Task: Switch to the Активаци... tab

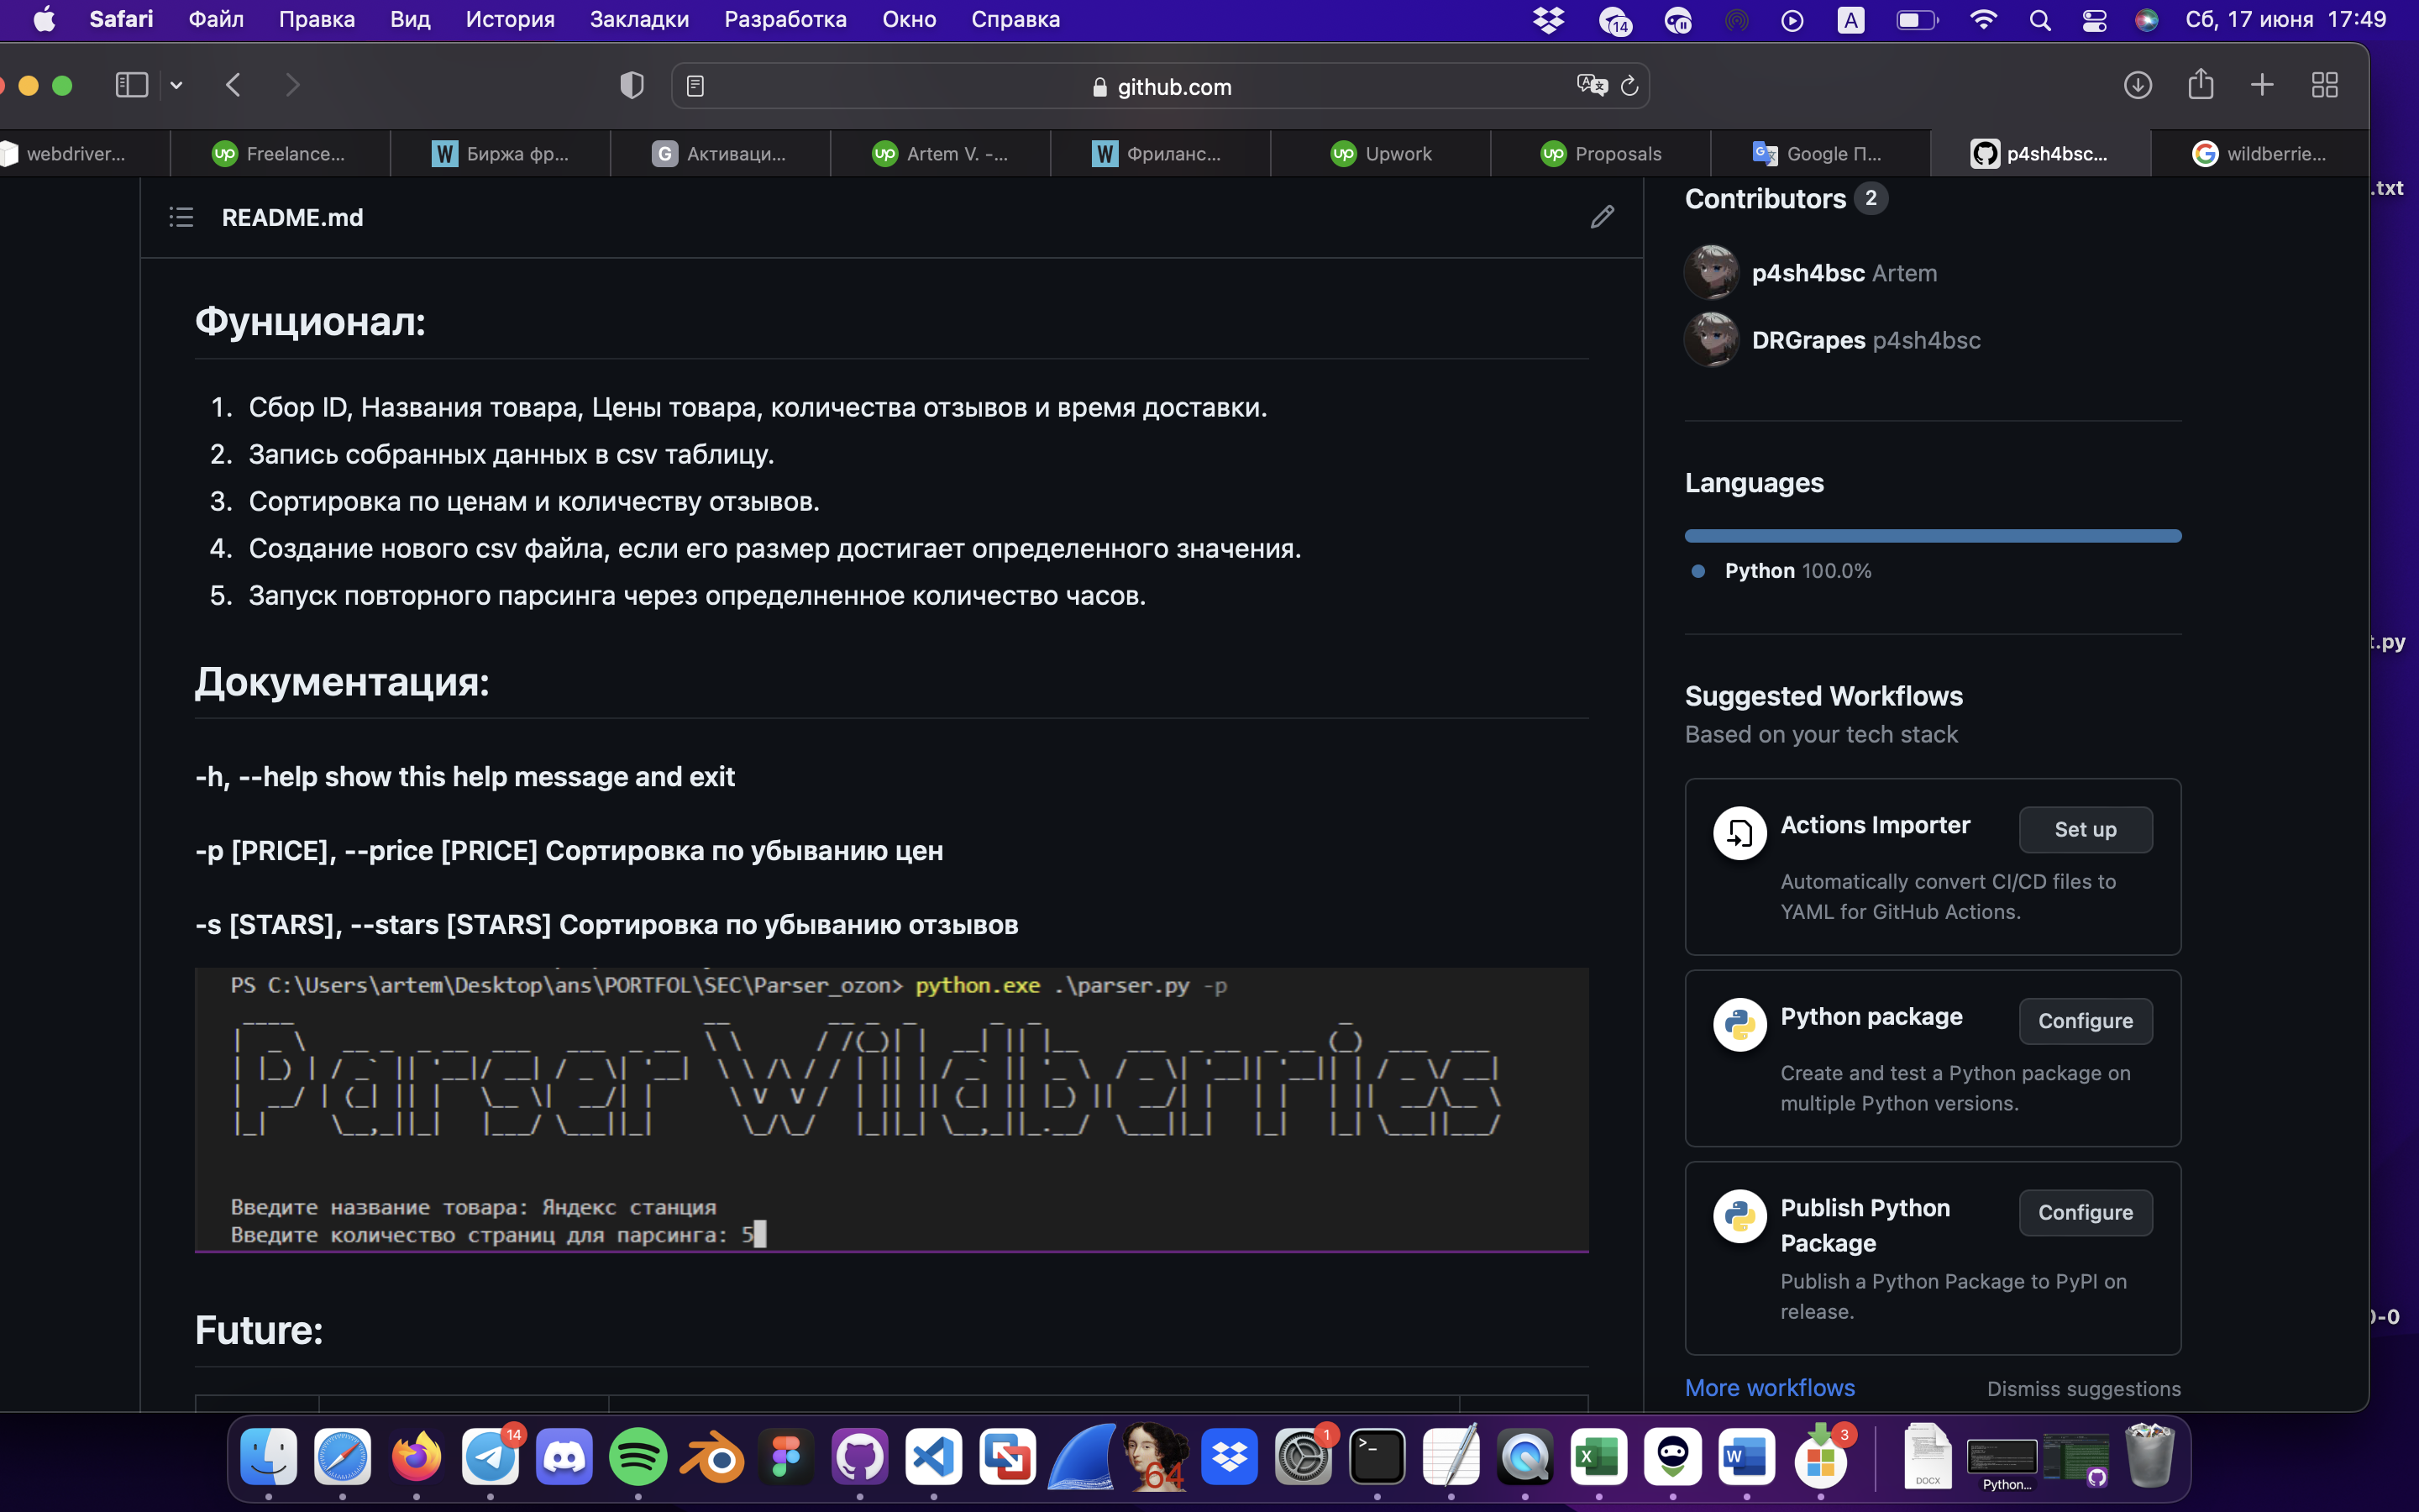Action: click(720, 153)
